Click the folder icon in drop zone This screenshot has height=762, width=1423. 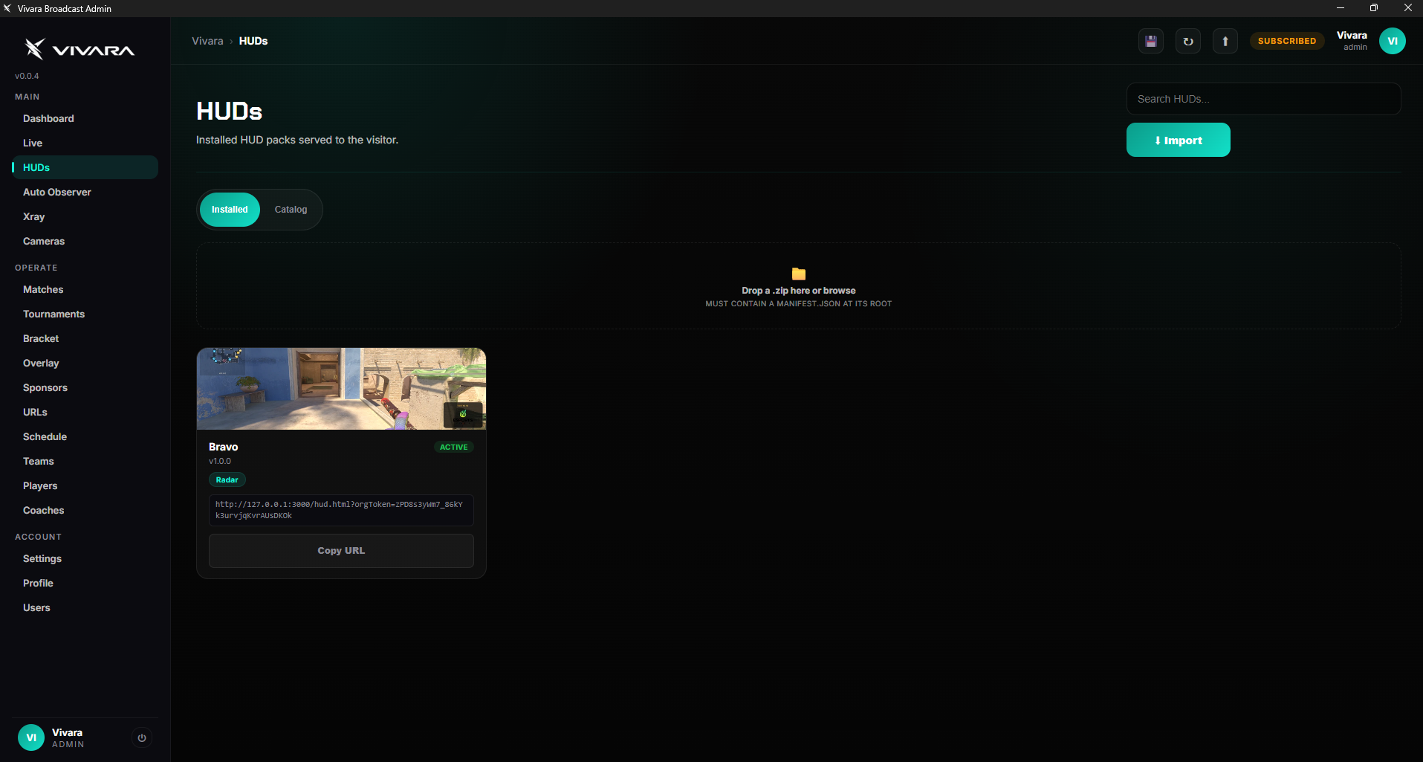(799, 274)
